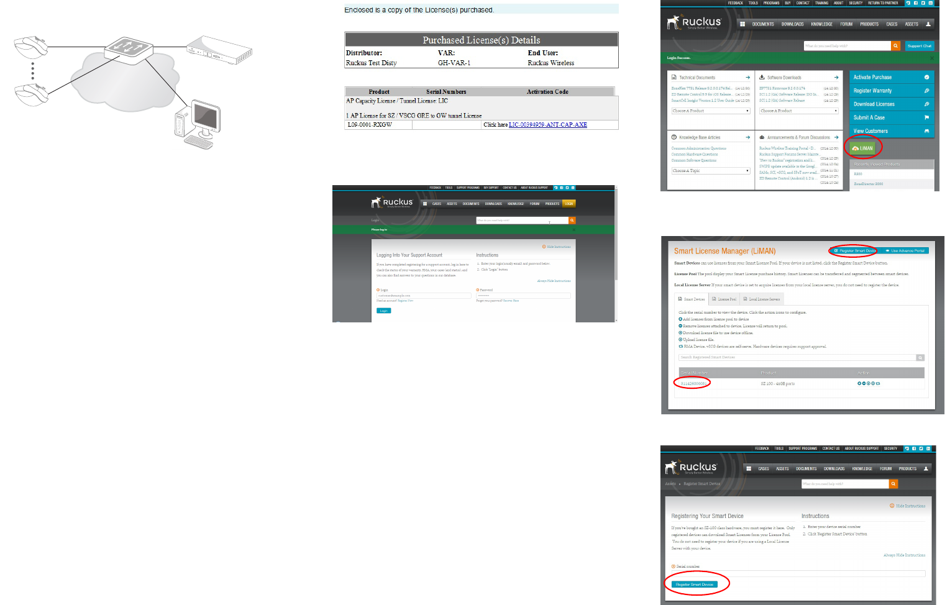The image size is (945, 605).
Task: Open DOWNLOADS in the Login Success dashboard navigation
Action: click(x=792, y=24)
